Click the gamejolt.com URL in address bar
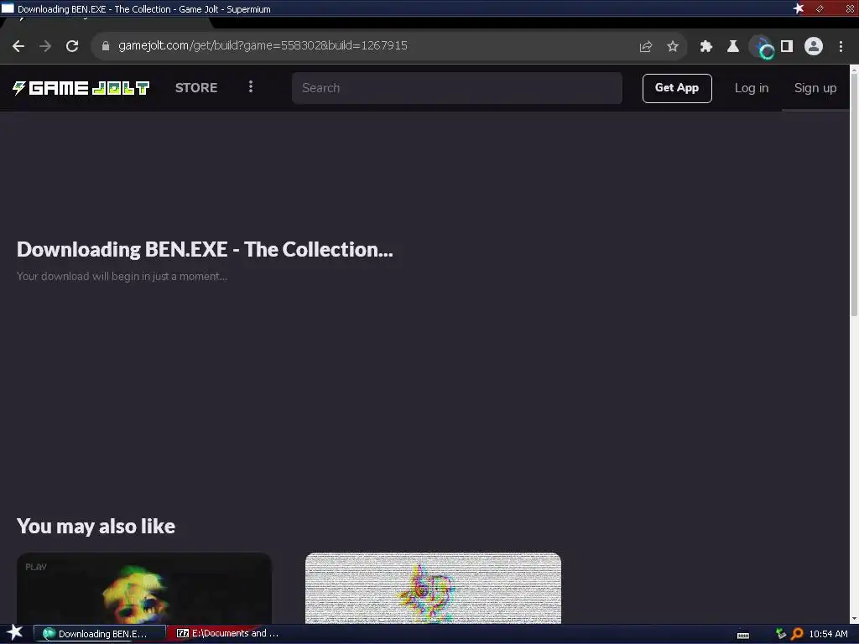The width and height of the screenshot is (859, 644). (263, 45)
